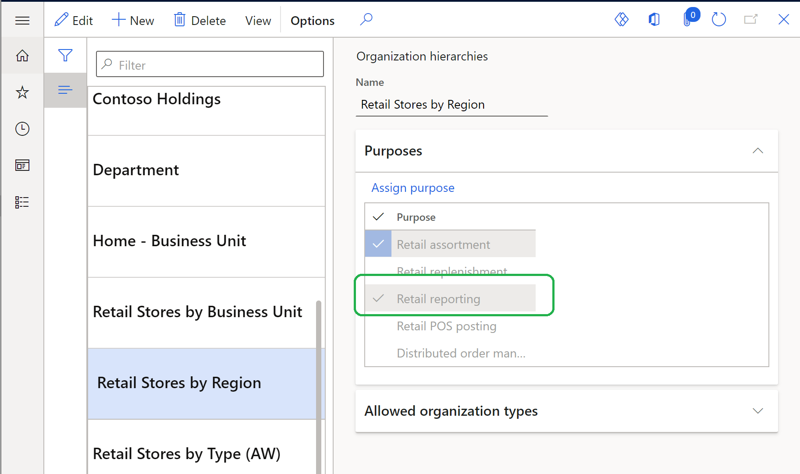Open the navigation hamburger menu

pyautogui.click(x=22, y=20)
